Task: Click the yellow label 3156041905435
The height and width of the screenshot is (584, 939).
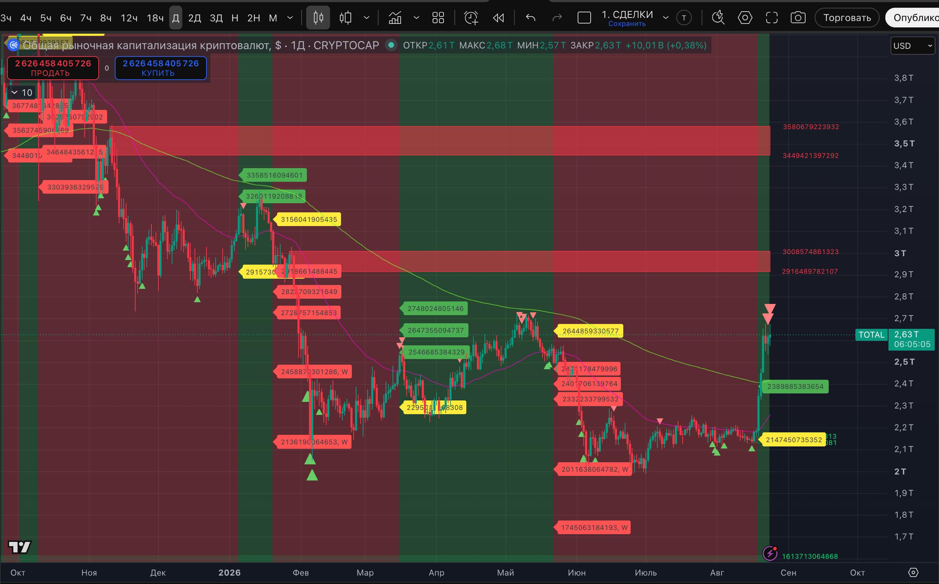Action: (308, 219)
